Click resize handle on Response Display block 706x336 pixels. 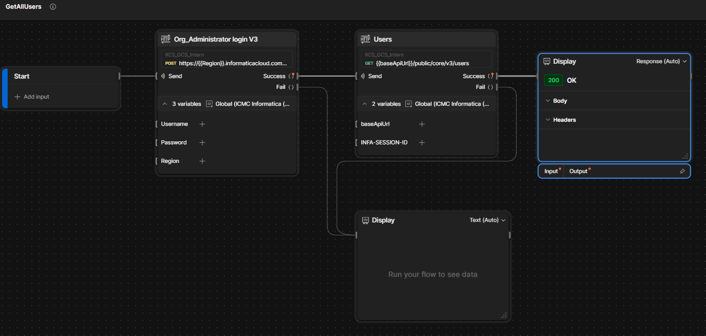pos(685,156)
